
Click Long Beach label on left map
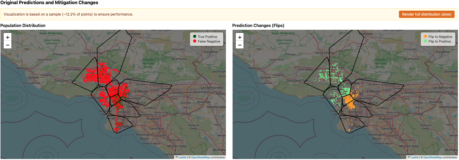(126, 126)
